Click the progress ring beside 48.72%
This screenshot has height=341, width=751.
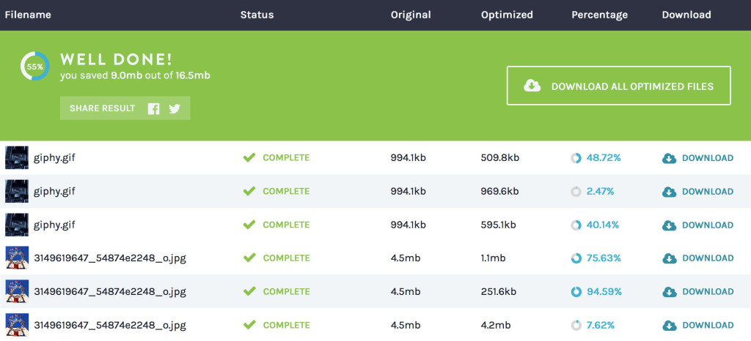[576, 158]
